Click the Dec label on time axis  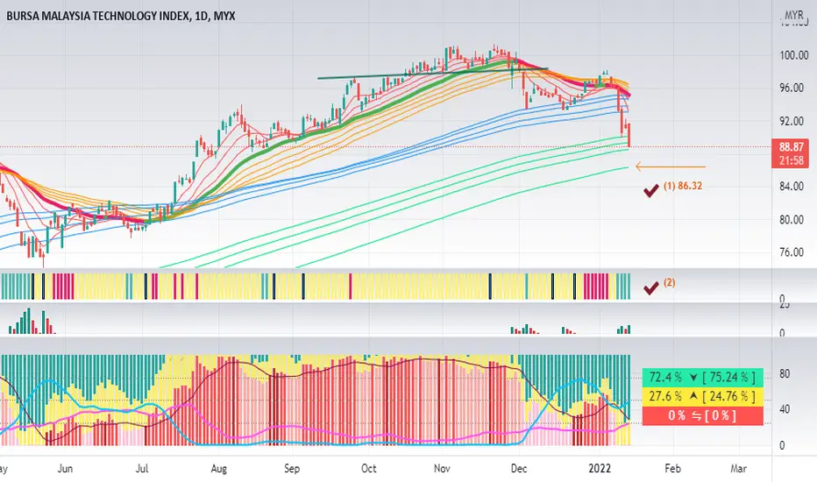pos(519,469)
